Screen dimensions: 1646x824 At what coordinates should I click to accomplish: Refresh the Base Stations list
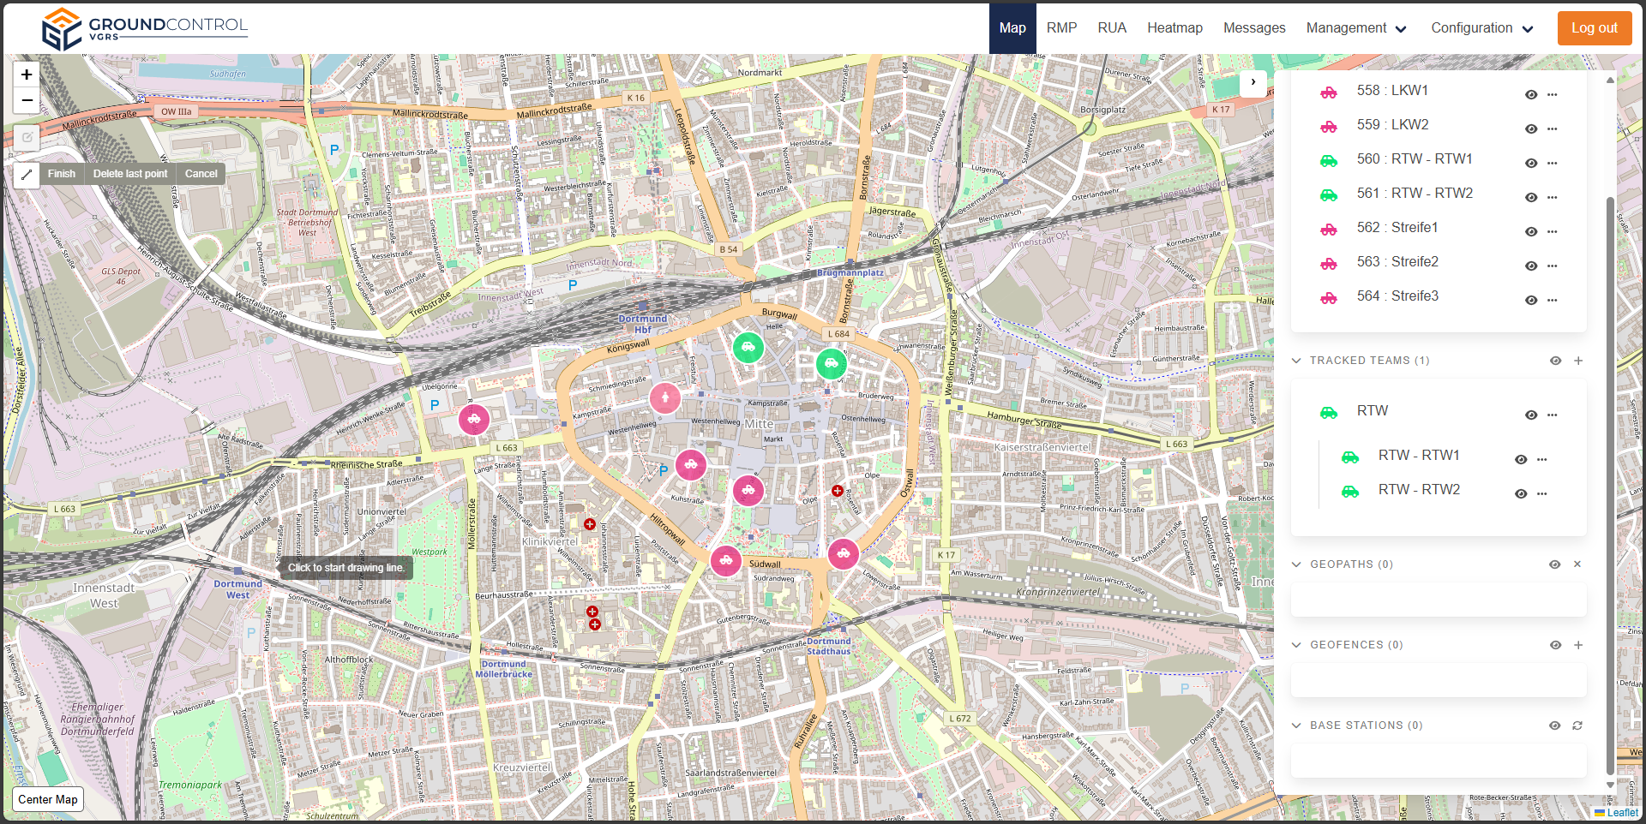pyautogui.click(x=1577, y=725)
